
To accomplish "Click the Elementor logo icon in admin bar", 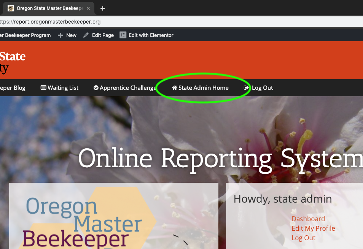I will [123, 35].
